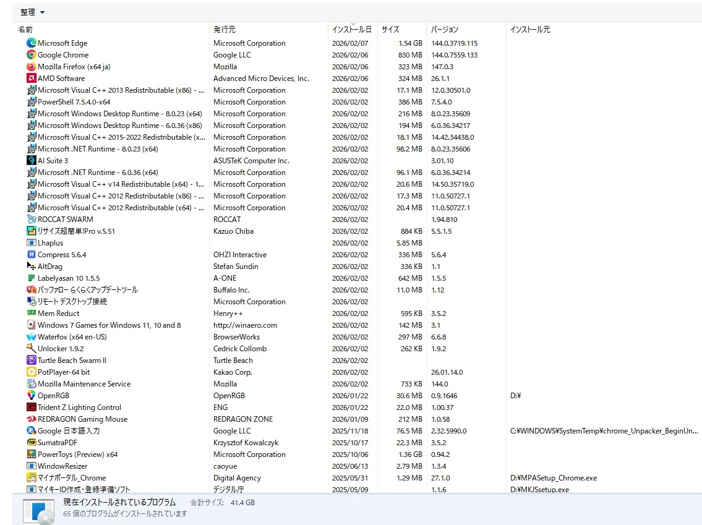Click the SumatraPDF icon
This screenshot has height=525, width=702.
[32, 442]
